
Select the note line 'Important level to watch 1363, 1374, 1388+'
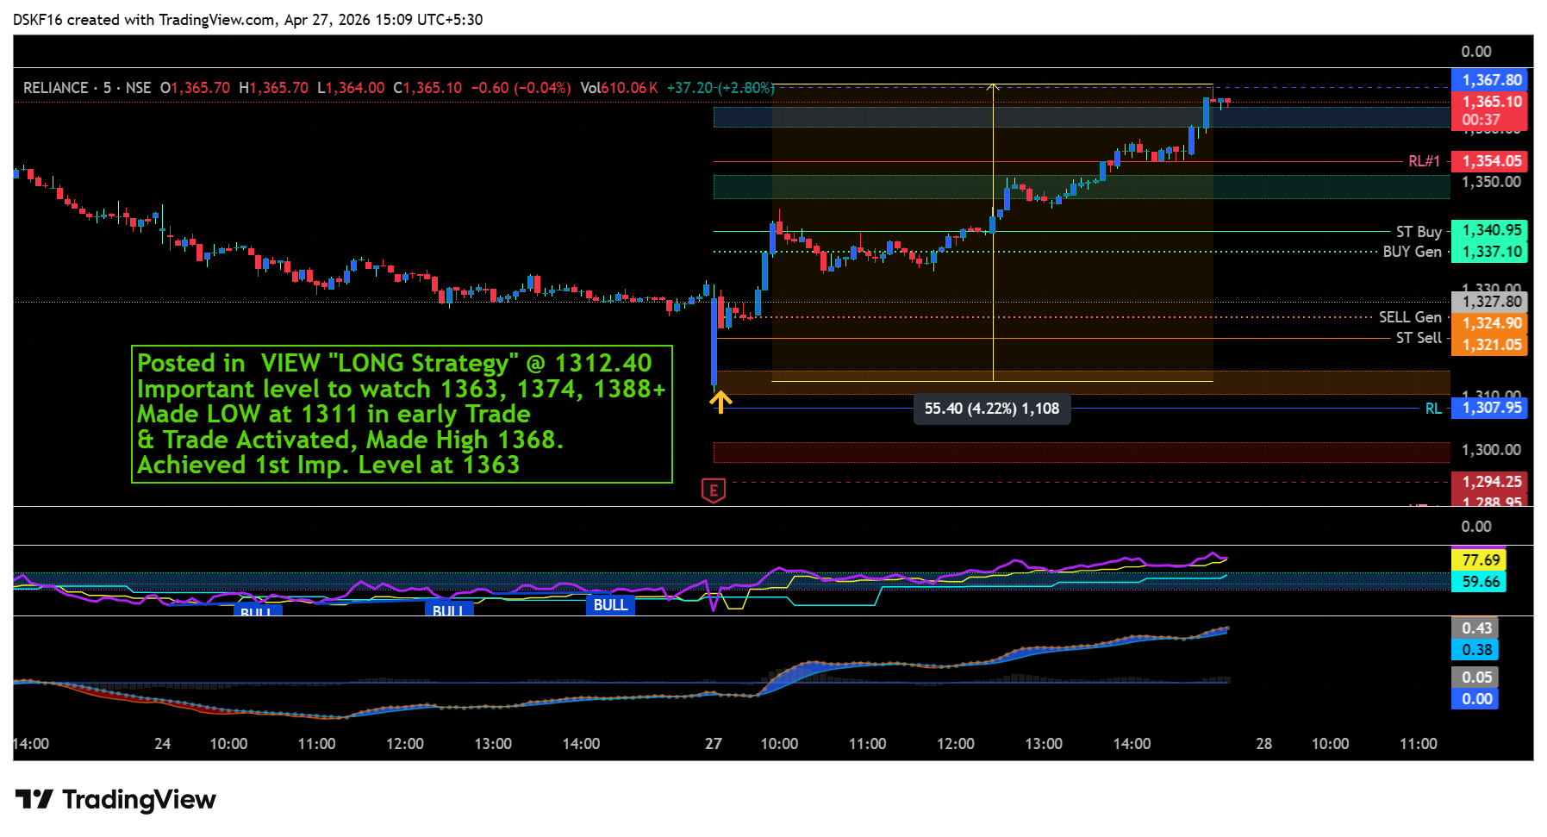click(402, 389)
